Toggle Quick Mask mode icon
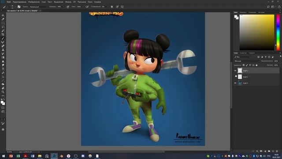Screen dimensions: 282x159 [3, 108]
